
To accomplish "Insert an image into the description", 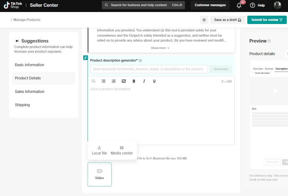I will [124, 81].
